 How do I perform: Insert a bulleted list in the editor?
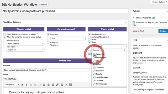pos(31,85)
